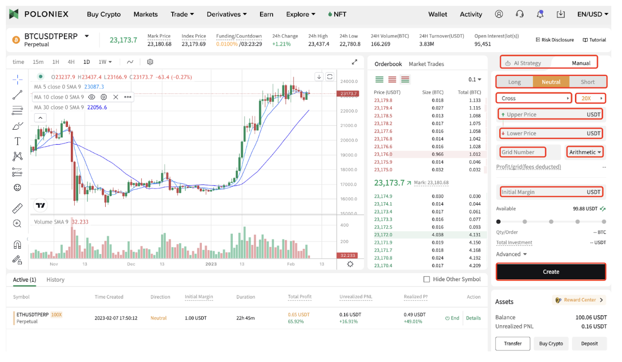Open the notifications bell
622x362 pixels.
pyautogui.click(x=540, y=14)
